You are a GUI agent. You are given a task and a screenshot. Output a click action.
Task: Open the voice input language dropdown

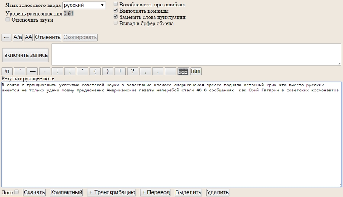tap(84, 5)
